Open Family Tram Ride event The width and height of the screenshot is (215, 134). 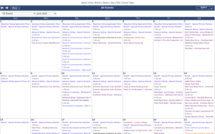192,84
